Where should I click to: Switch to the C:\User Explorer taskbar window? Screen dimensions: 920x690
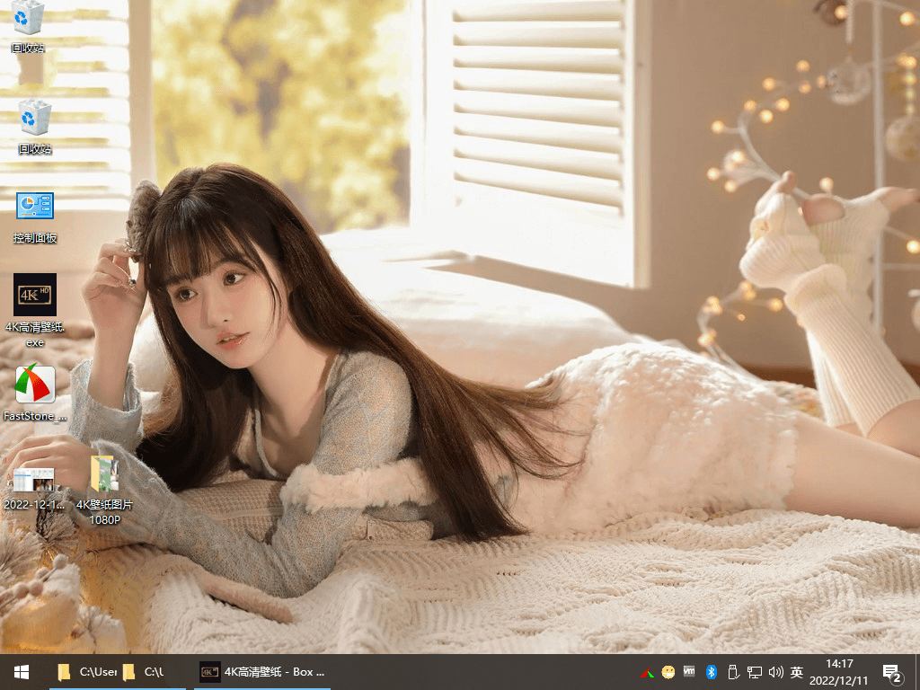[x=86, y=672]
